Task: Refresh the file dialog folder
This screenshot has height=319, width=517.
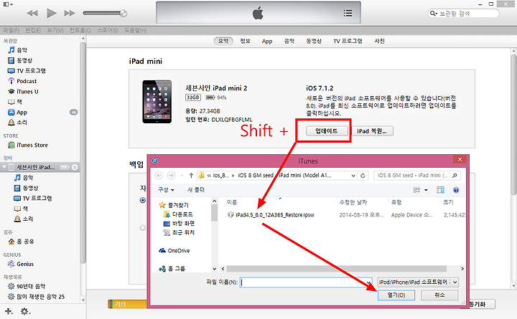Action: (363, 176)
